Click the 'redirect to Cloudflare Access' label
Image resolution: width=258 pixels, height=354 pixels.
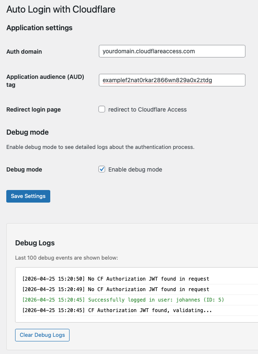147,109
